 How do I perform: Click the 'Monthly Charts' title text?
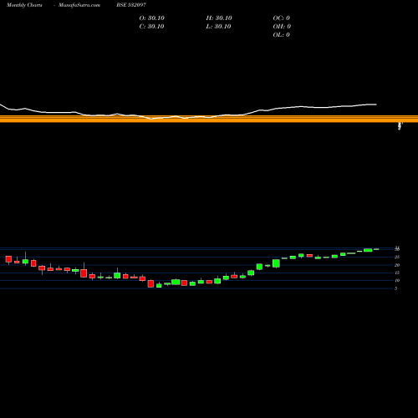click(24, 5)
